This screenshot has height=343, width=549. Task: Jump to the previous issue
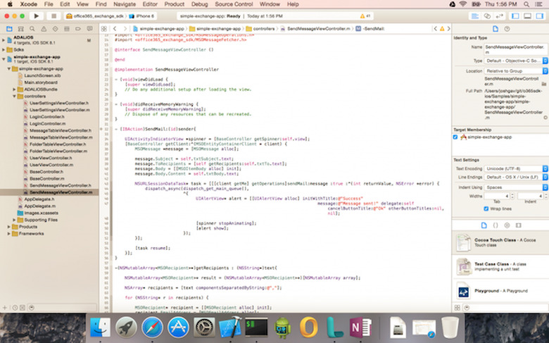(x=435, y=29)
